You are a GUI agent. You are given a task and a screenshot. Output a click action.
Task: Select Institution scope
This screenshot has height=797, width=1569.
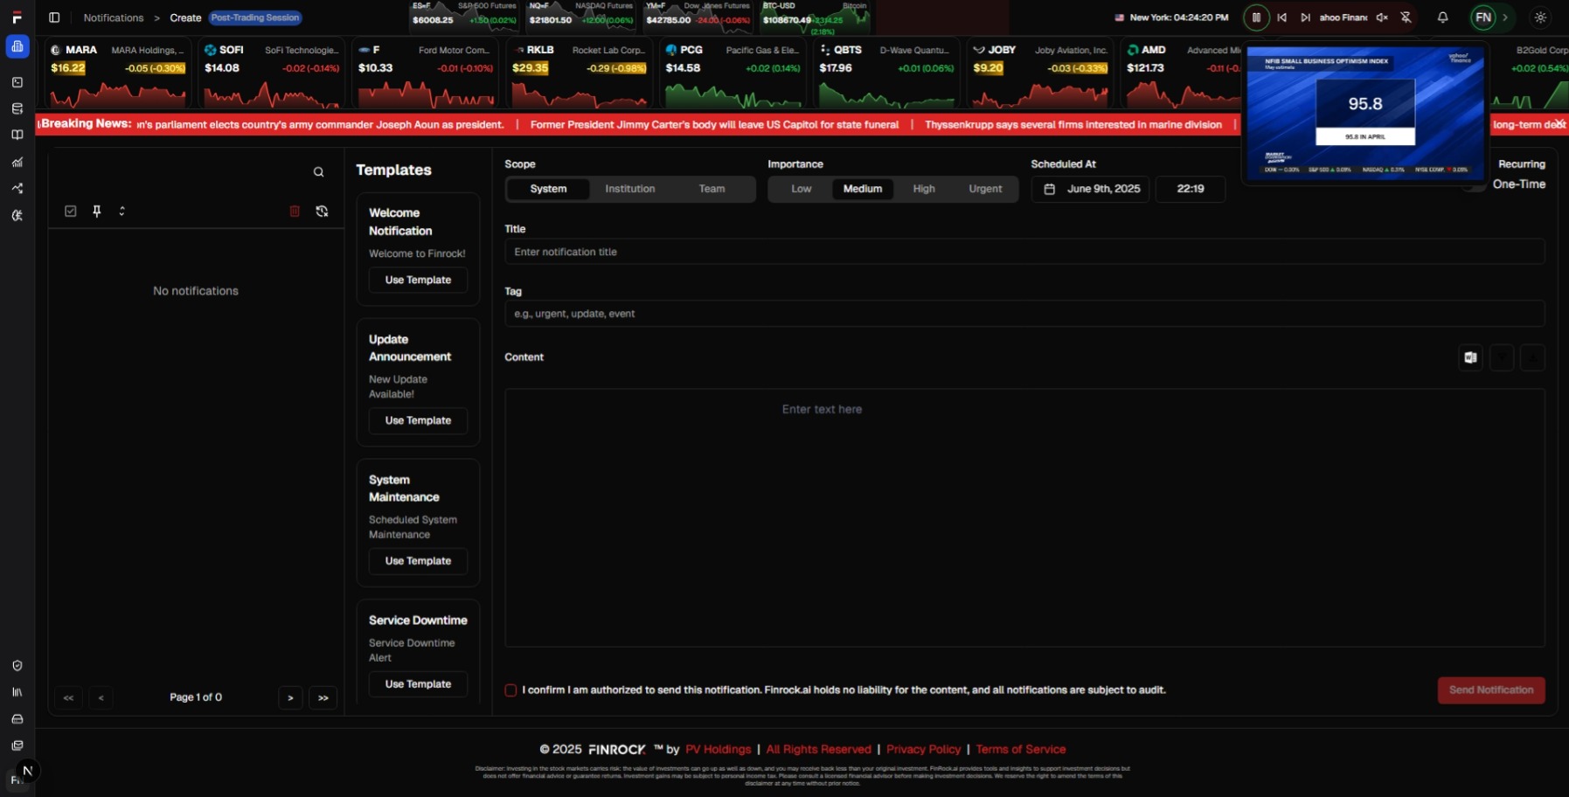[629, 189]
